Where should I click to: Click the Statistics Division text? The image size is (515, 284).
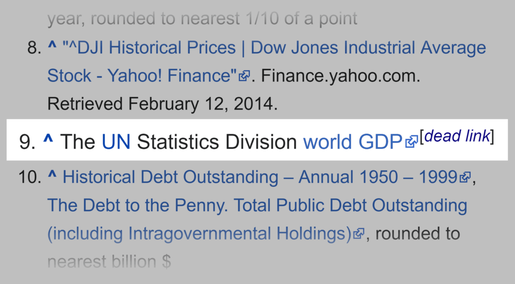pyautogui.click(x=217, y=142)
